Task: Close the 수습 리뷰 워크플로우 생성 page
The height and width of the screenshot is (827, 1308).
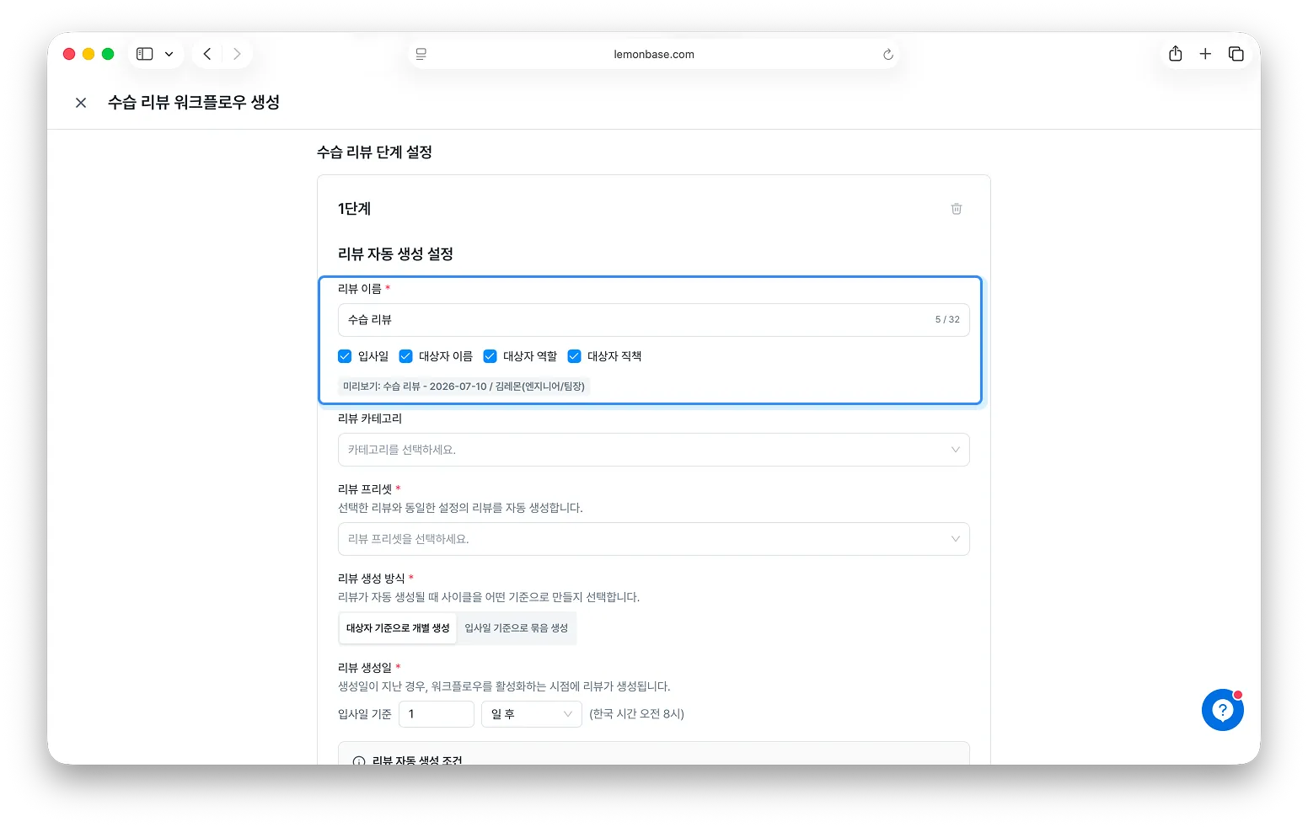Action: coord(81,103)
